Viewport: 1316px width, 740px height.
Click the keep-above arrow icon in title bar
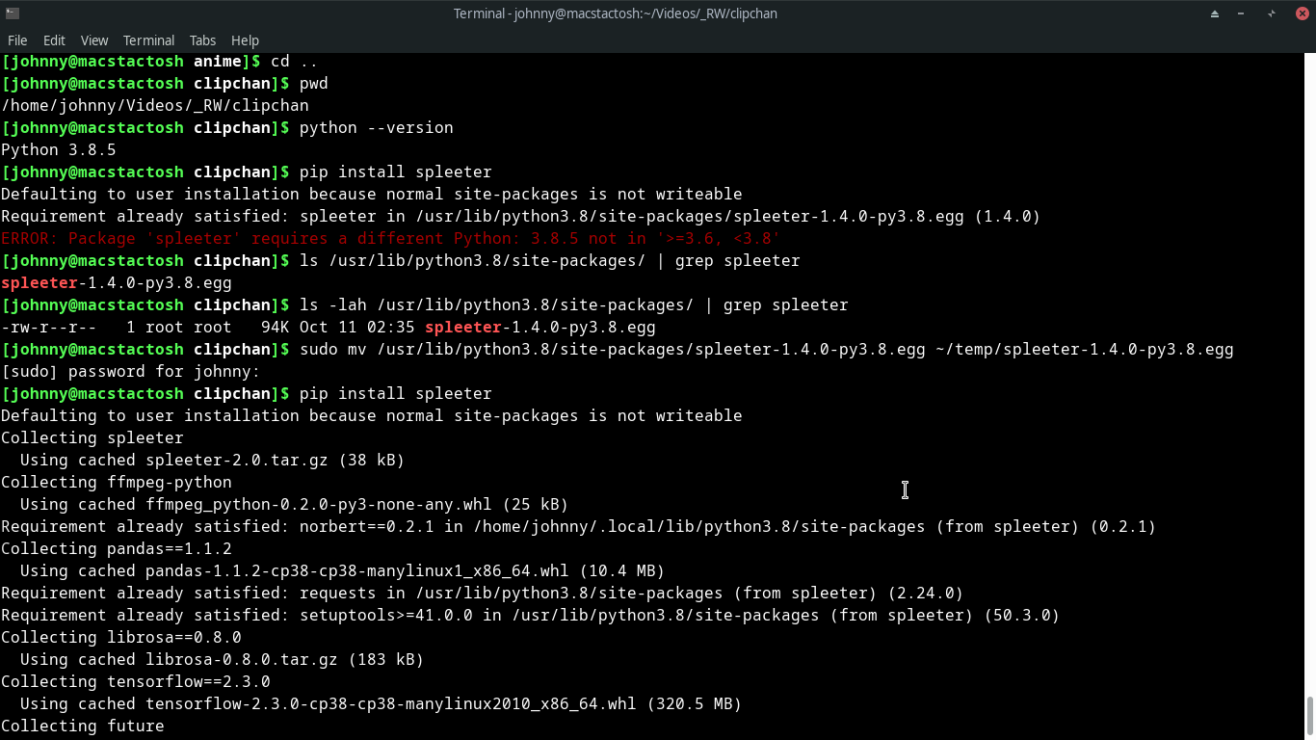tap(1215, 13)
